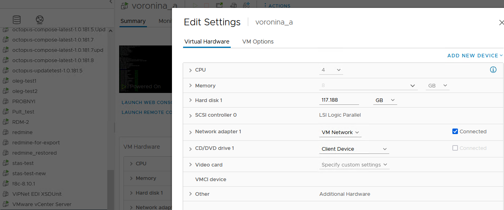Toggle CD/DVD drive 1 Connected checkbox
The image size is (504, 210).
pos(455,148)
